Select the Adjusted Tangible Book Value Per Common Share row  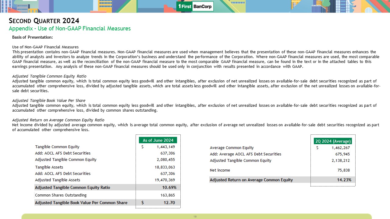(x=81, y=203)
